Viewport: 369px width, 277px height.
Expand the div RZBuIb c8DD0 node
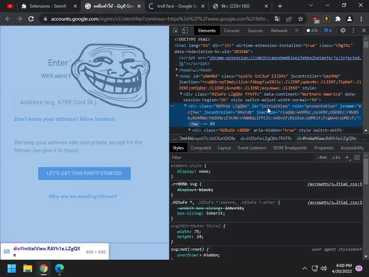pyautogui.click(x=190, y=130)
